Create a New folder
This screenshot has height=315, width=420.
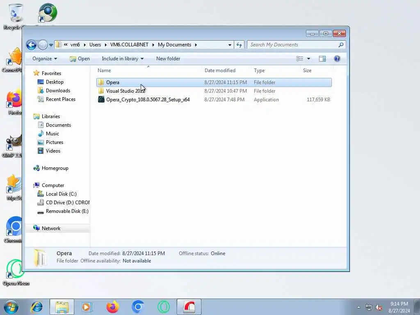click(x=168, y=59)
